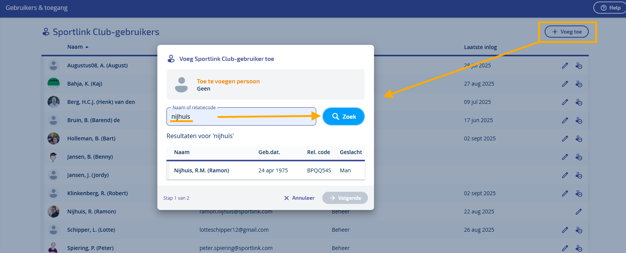Remove user Augustus08, A. (August) icon

click(x=579, y=65)
